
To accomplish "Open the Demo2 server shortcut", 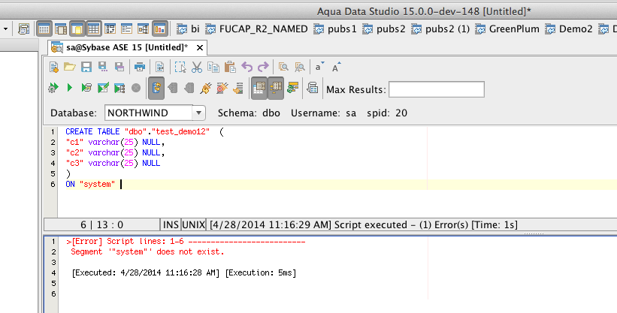I will coord(569,29).
